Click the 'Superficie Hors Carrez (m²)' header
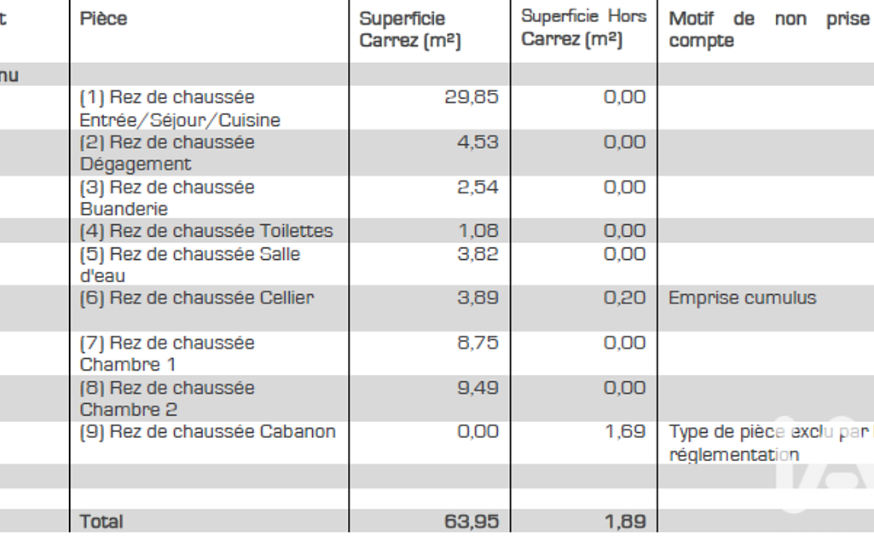The image size is (874, 554). tap(583, 28)
